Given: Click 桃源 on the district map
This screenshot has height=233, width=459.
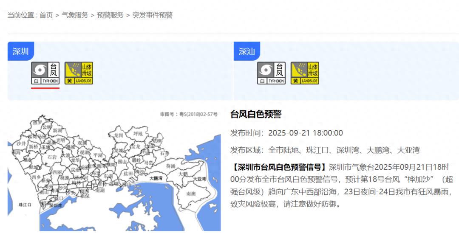Looking at the screenshot, I should coord(65,178).
